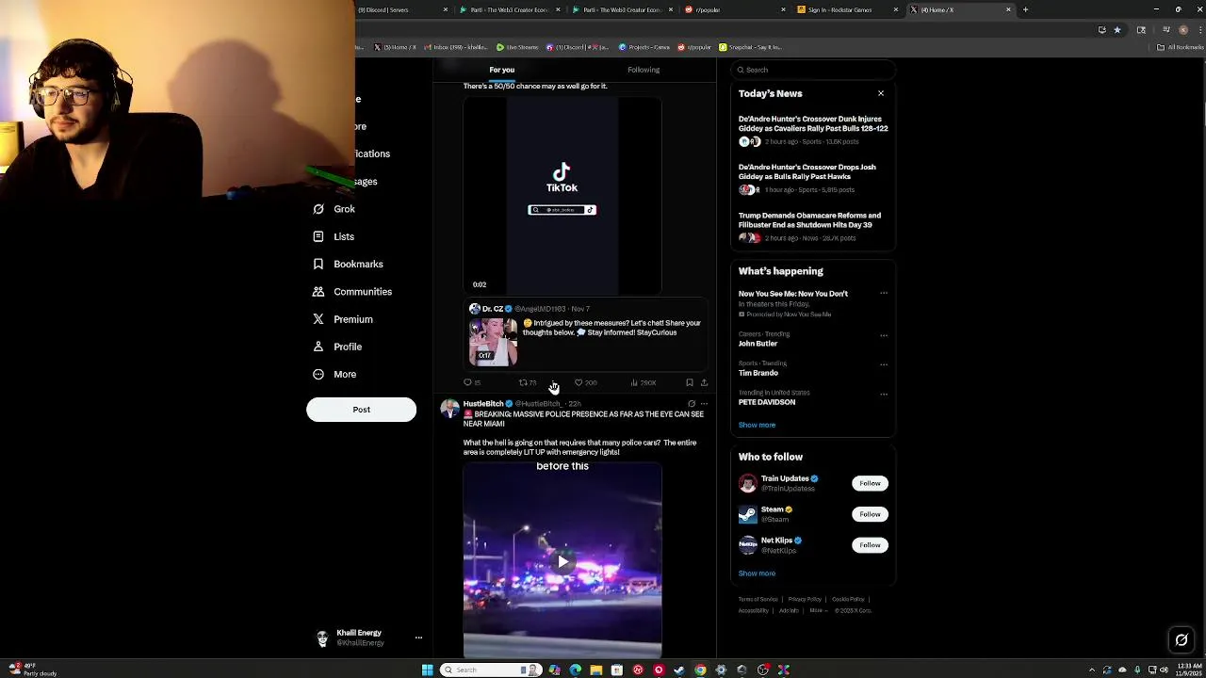This screenshot has width=1206, height=678.
Task: Close the Today's News panel
Action: [x=881, y=93]
